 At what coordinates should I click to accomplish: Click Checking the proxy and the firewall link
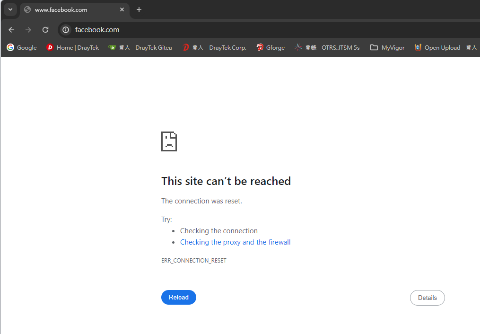click(x=235, y=242)
